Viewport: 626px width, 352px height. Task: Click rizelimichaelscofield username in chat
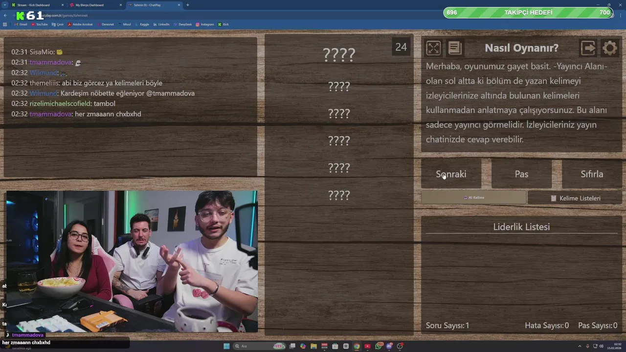pyautogui.click(x=60, y=104)
